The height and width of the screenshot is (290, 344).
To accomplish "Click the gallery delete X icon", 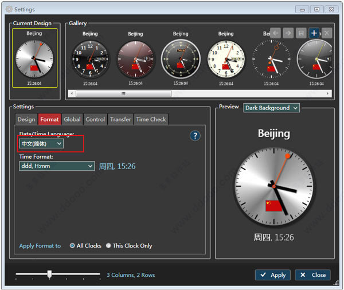I will tap(326, 33).
